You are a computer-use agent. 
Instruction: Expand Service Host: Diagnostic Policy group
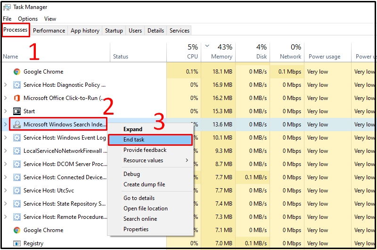click(6, 85)
